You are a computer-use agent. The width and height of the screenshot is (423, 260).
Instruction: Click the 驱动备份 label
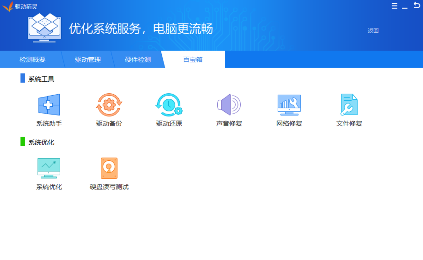(109, 124)
